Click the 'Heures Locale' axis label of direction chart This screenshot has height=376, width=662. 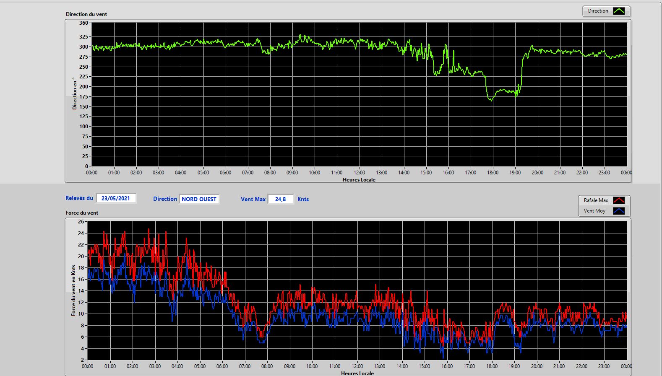coord(359,180)
